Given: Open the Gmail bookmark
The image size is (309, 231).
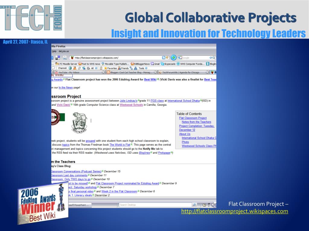Looking at the screenshot, I should coord(155,64).
